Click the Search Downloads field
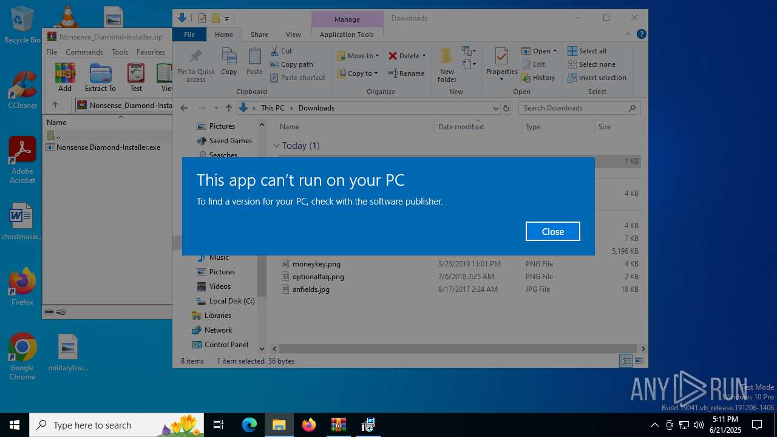The height and width of the screenshot is (437, 777). point(579,108)
